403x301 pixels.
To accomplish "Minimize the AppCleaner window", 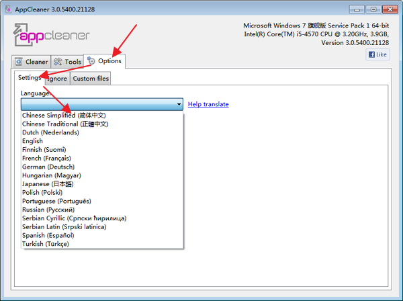I will pos(357,9).
